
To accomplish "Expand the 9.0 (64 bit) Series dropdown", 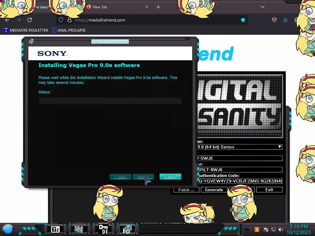I will 280,147.
